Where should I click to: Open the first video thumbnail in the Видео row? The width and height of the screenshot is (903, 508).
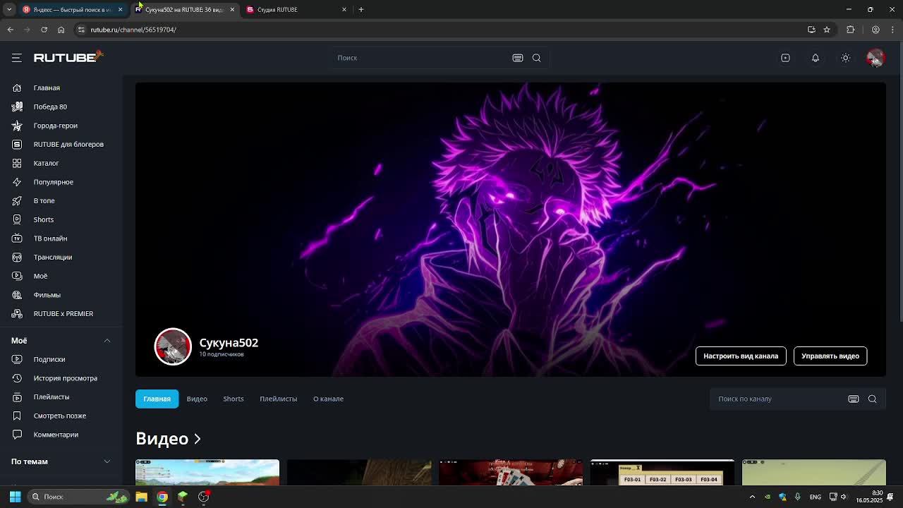click(207, 472)
